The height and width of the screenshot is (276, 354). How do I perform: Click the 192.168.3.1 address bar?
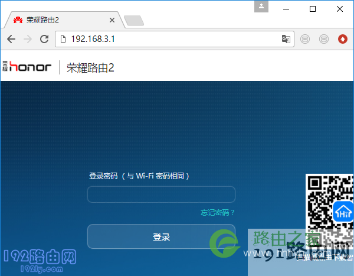[x=174, y=39]
